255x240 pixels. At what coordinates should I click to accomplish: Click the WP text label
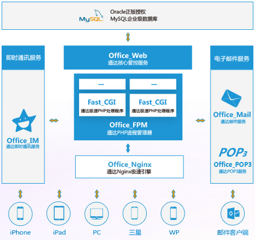(x=174, y=232)
